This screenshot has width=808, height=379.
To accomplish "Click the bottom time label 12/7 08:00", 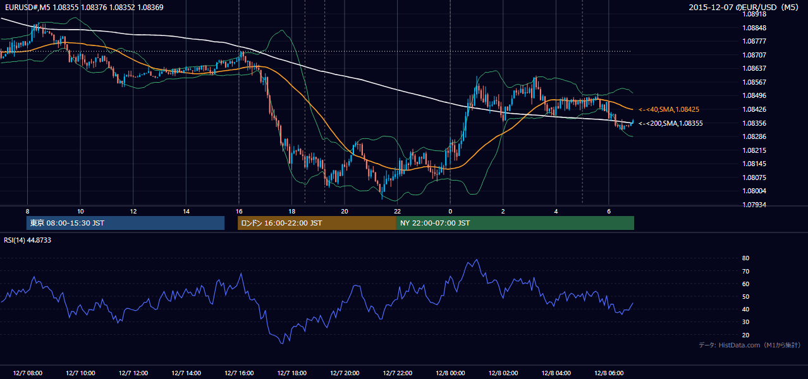I will click(x=27, y=373).
